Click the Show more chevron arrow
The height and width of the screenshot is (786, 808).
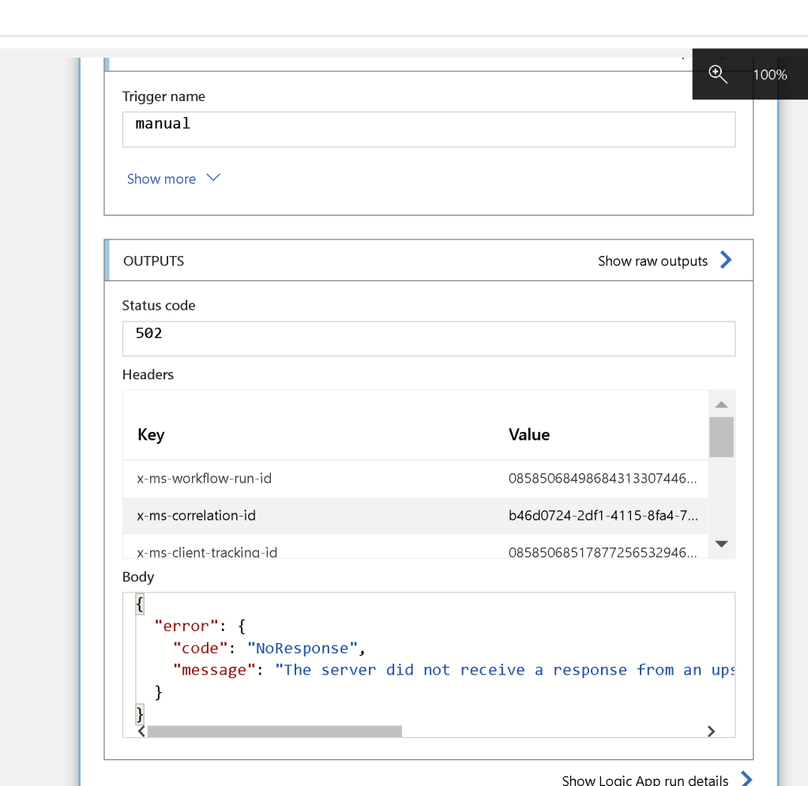[213, 178]
